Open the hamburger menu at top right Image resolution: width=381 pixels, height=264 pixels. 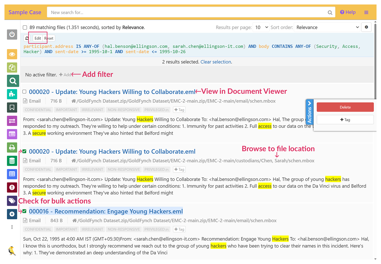coord(366,12)
